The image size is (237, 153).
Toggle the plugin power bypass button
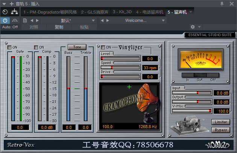coord(5,20)
